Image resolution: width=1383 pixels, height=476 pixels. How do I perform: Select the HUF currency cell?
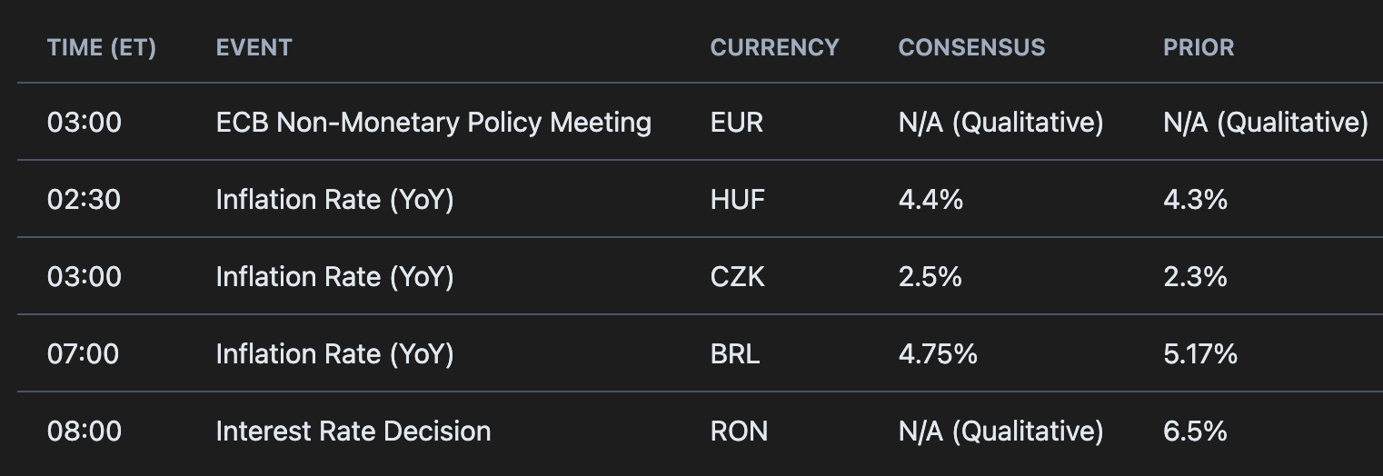[738, 199]
